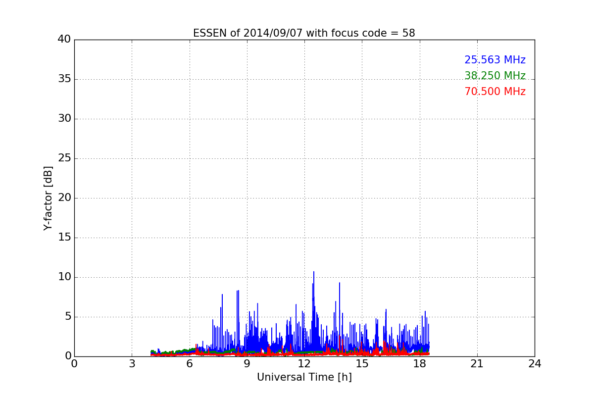Click y-axis tick label 15
This screenshot has height=396, width=594.
pyautogui.click(x=64, y=238)
